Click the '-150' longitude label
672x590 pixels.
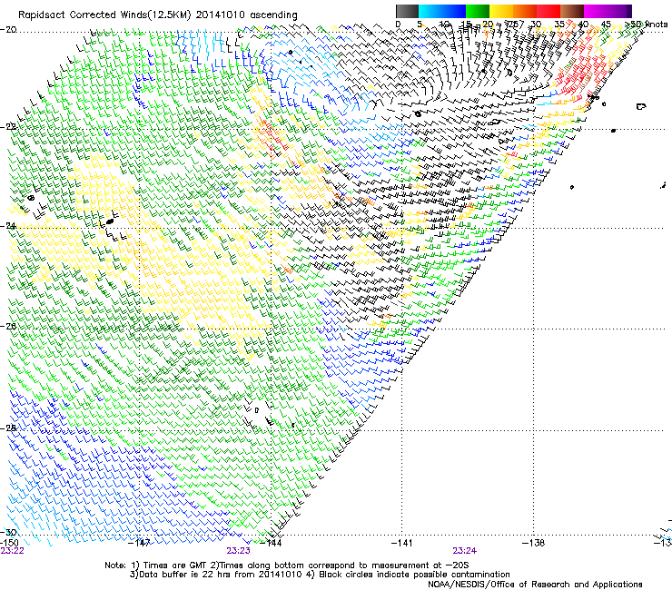click(9, 543)
